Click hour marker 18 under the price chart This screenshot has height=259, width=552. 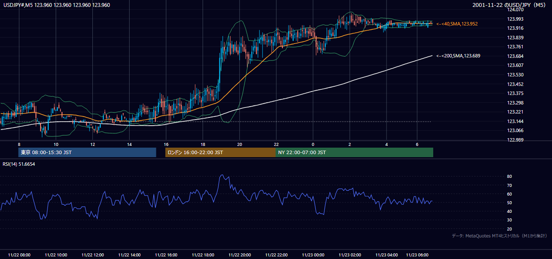pos(203,144)
